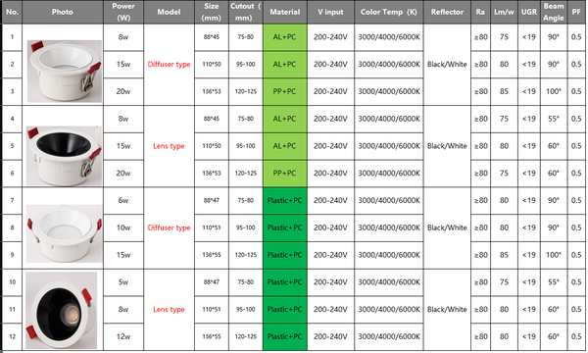
Task: Select the black lens spotlight photo for rows 10-12
Action: point(61,310)
